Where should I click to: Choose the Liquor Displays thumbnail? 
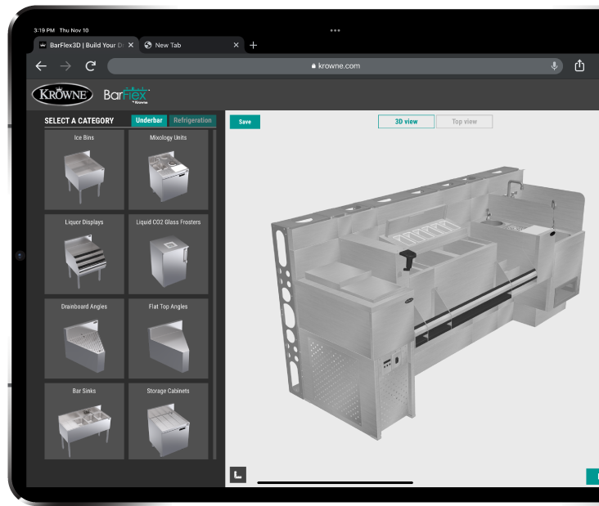click(84, 254)
